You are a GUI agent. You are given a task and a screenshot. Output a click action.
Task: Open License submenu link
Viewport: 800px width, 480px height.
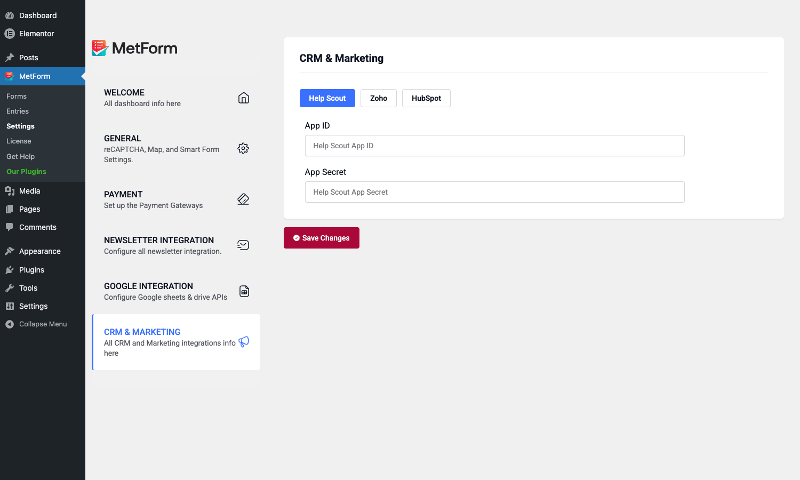pos(19,141)
